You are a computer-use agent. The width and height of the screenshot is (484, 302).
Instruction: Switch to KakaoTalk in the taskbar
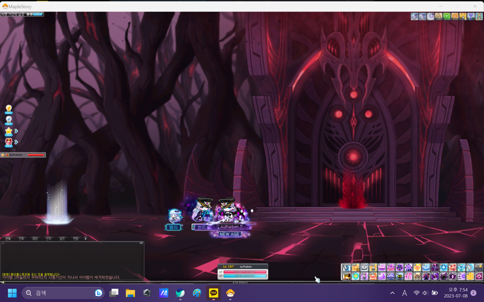click(x=214, y=293)
